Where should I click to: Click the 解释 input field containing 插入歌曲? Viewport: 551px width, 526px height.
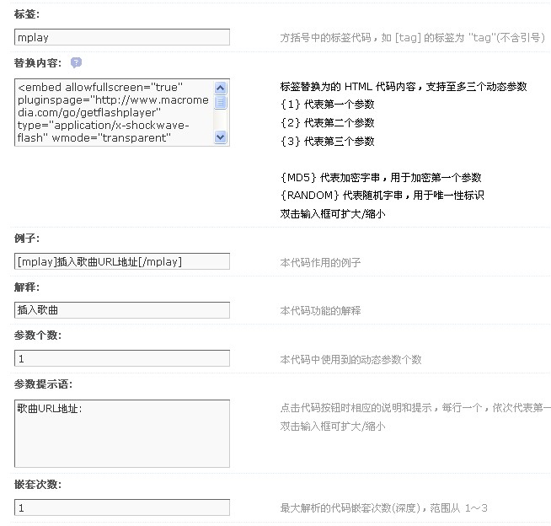click(x=122, y=310)
